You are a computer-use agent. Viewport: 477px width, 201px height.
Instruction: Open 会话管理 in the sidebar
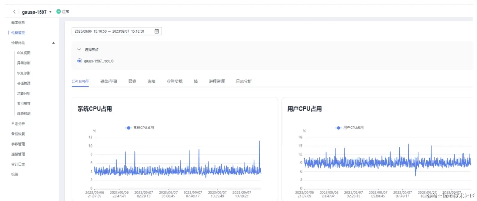click(24, 83)
